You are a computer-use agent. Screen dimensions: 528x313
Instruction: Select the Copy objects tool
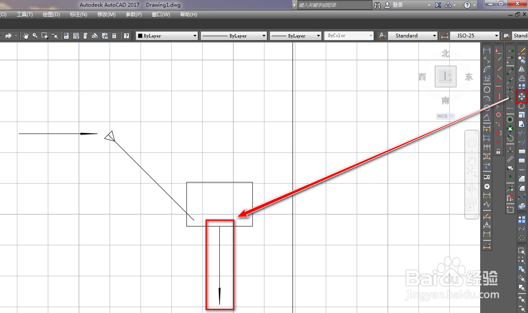[x=521, y=59]
